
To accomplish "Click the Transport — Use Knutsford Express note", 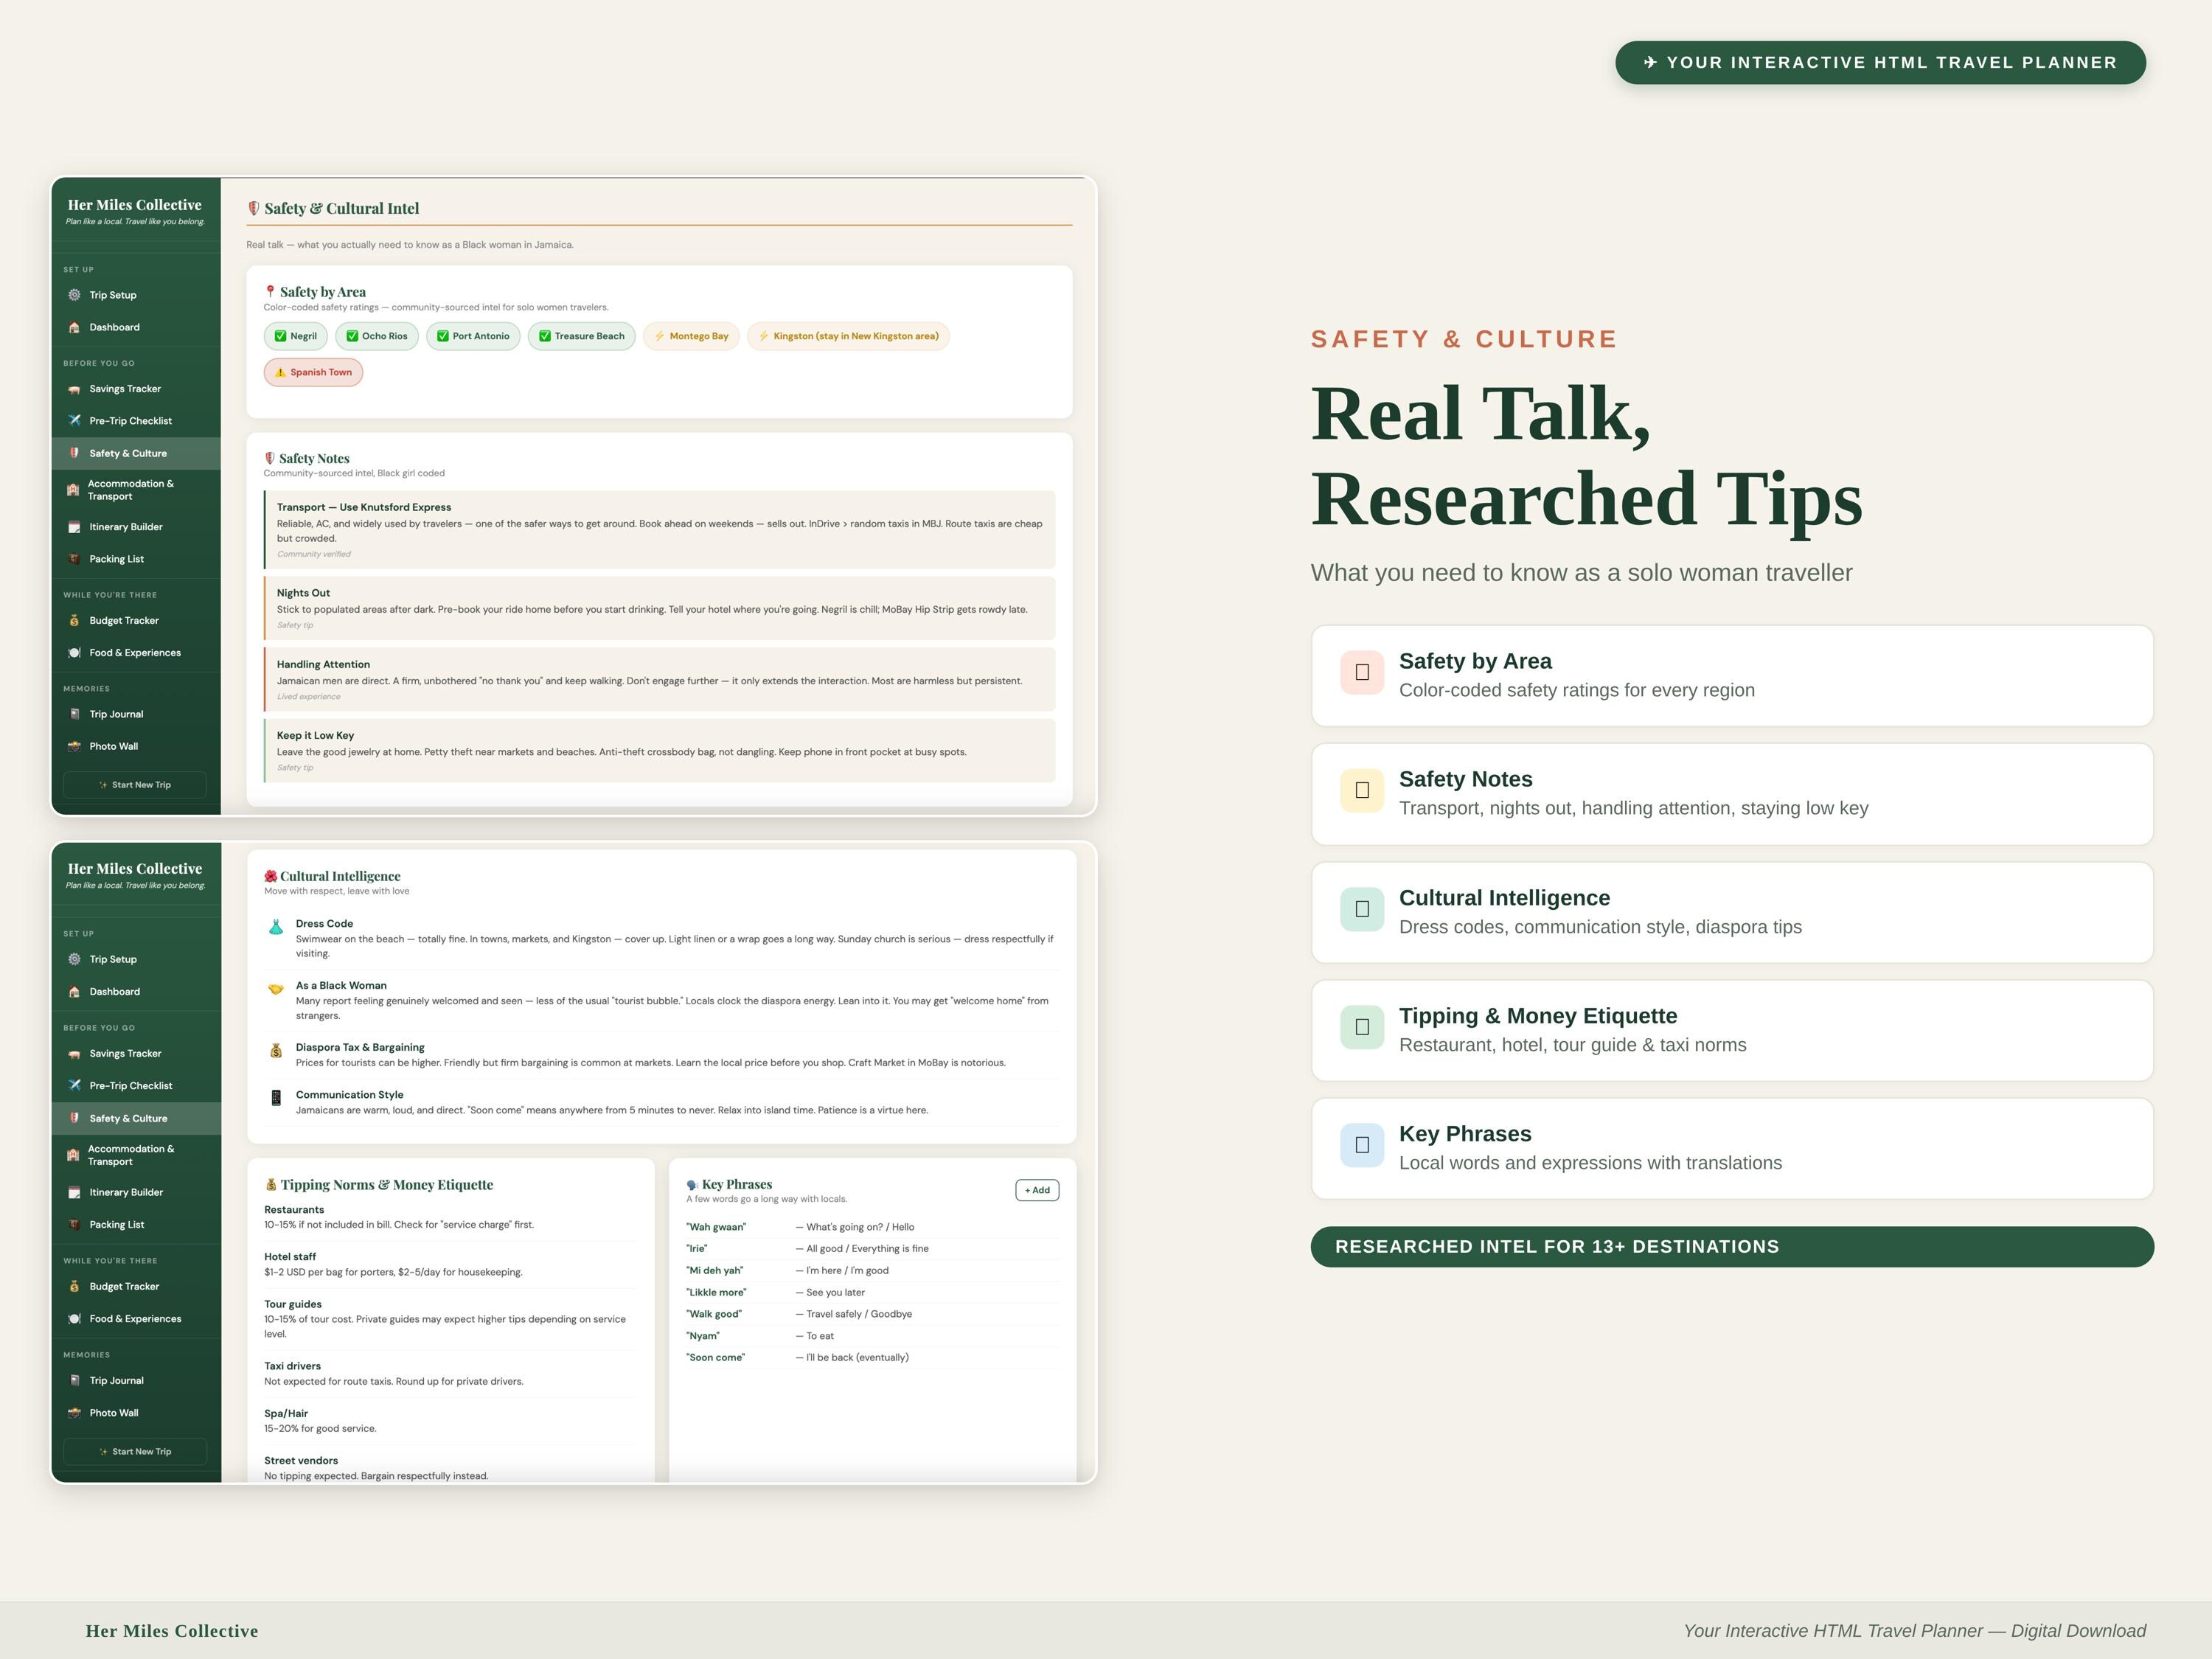I will click(659, 530).
